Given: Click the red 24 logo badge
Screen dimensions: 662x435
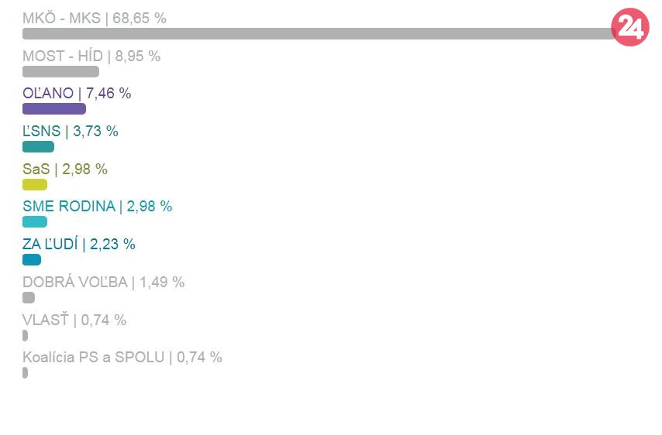Looking at the screenshot, I should tap(629, 29).
